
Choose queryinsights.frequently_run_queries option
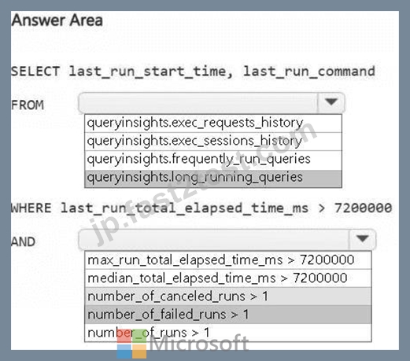[213, 160]
